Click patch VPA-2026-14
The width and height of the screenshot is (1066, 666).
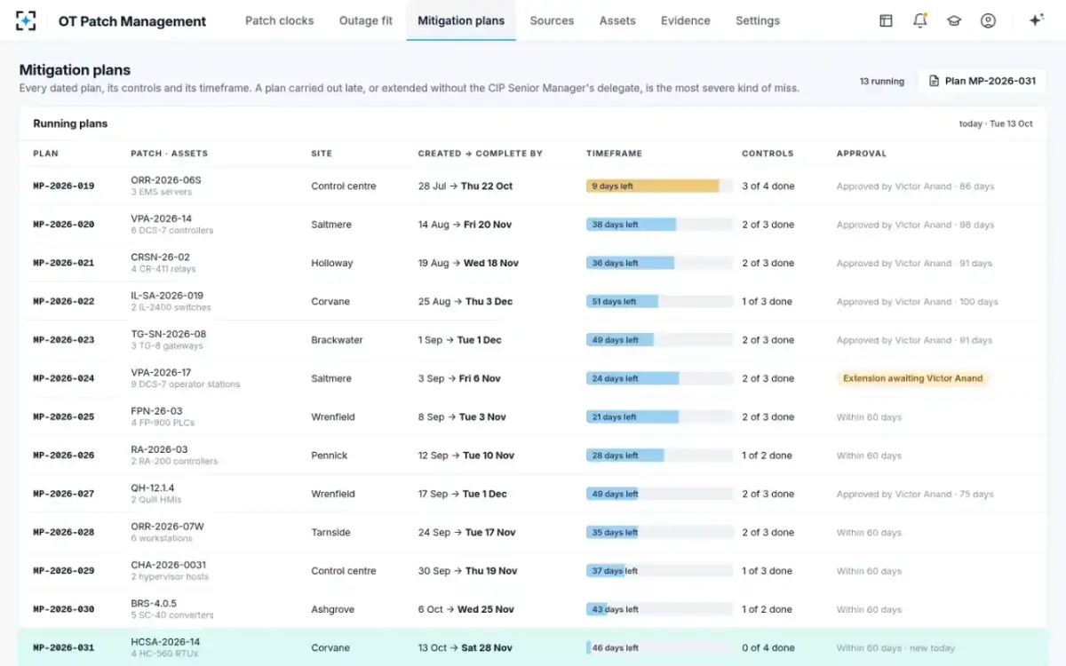tap(161, 218)
